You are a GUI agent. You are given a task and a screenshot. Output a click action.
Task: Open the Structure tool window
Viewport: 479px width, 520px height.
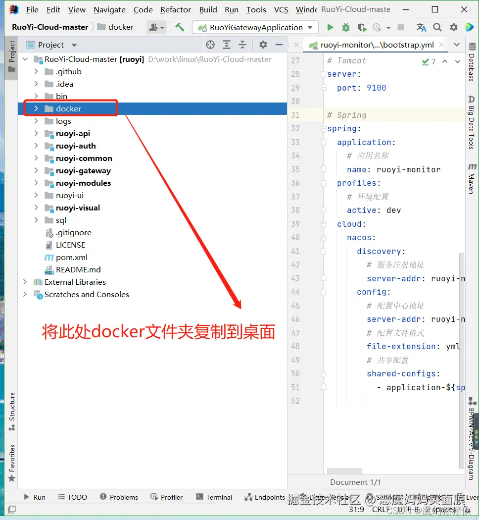pyautogui.click(x=12, y=411)
